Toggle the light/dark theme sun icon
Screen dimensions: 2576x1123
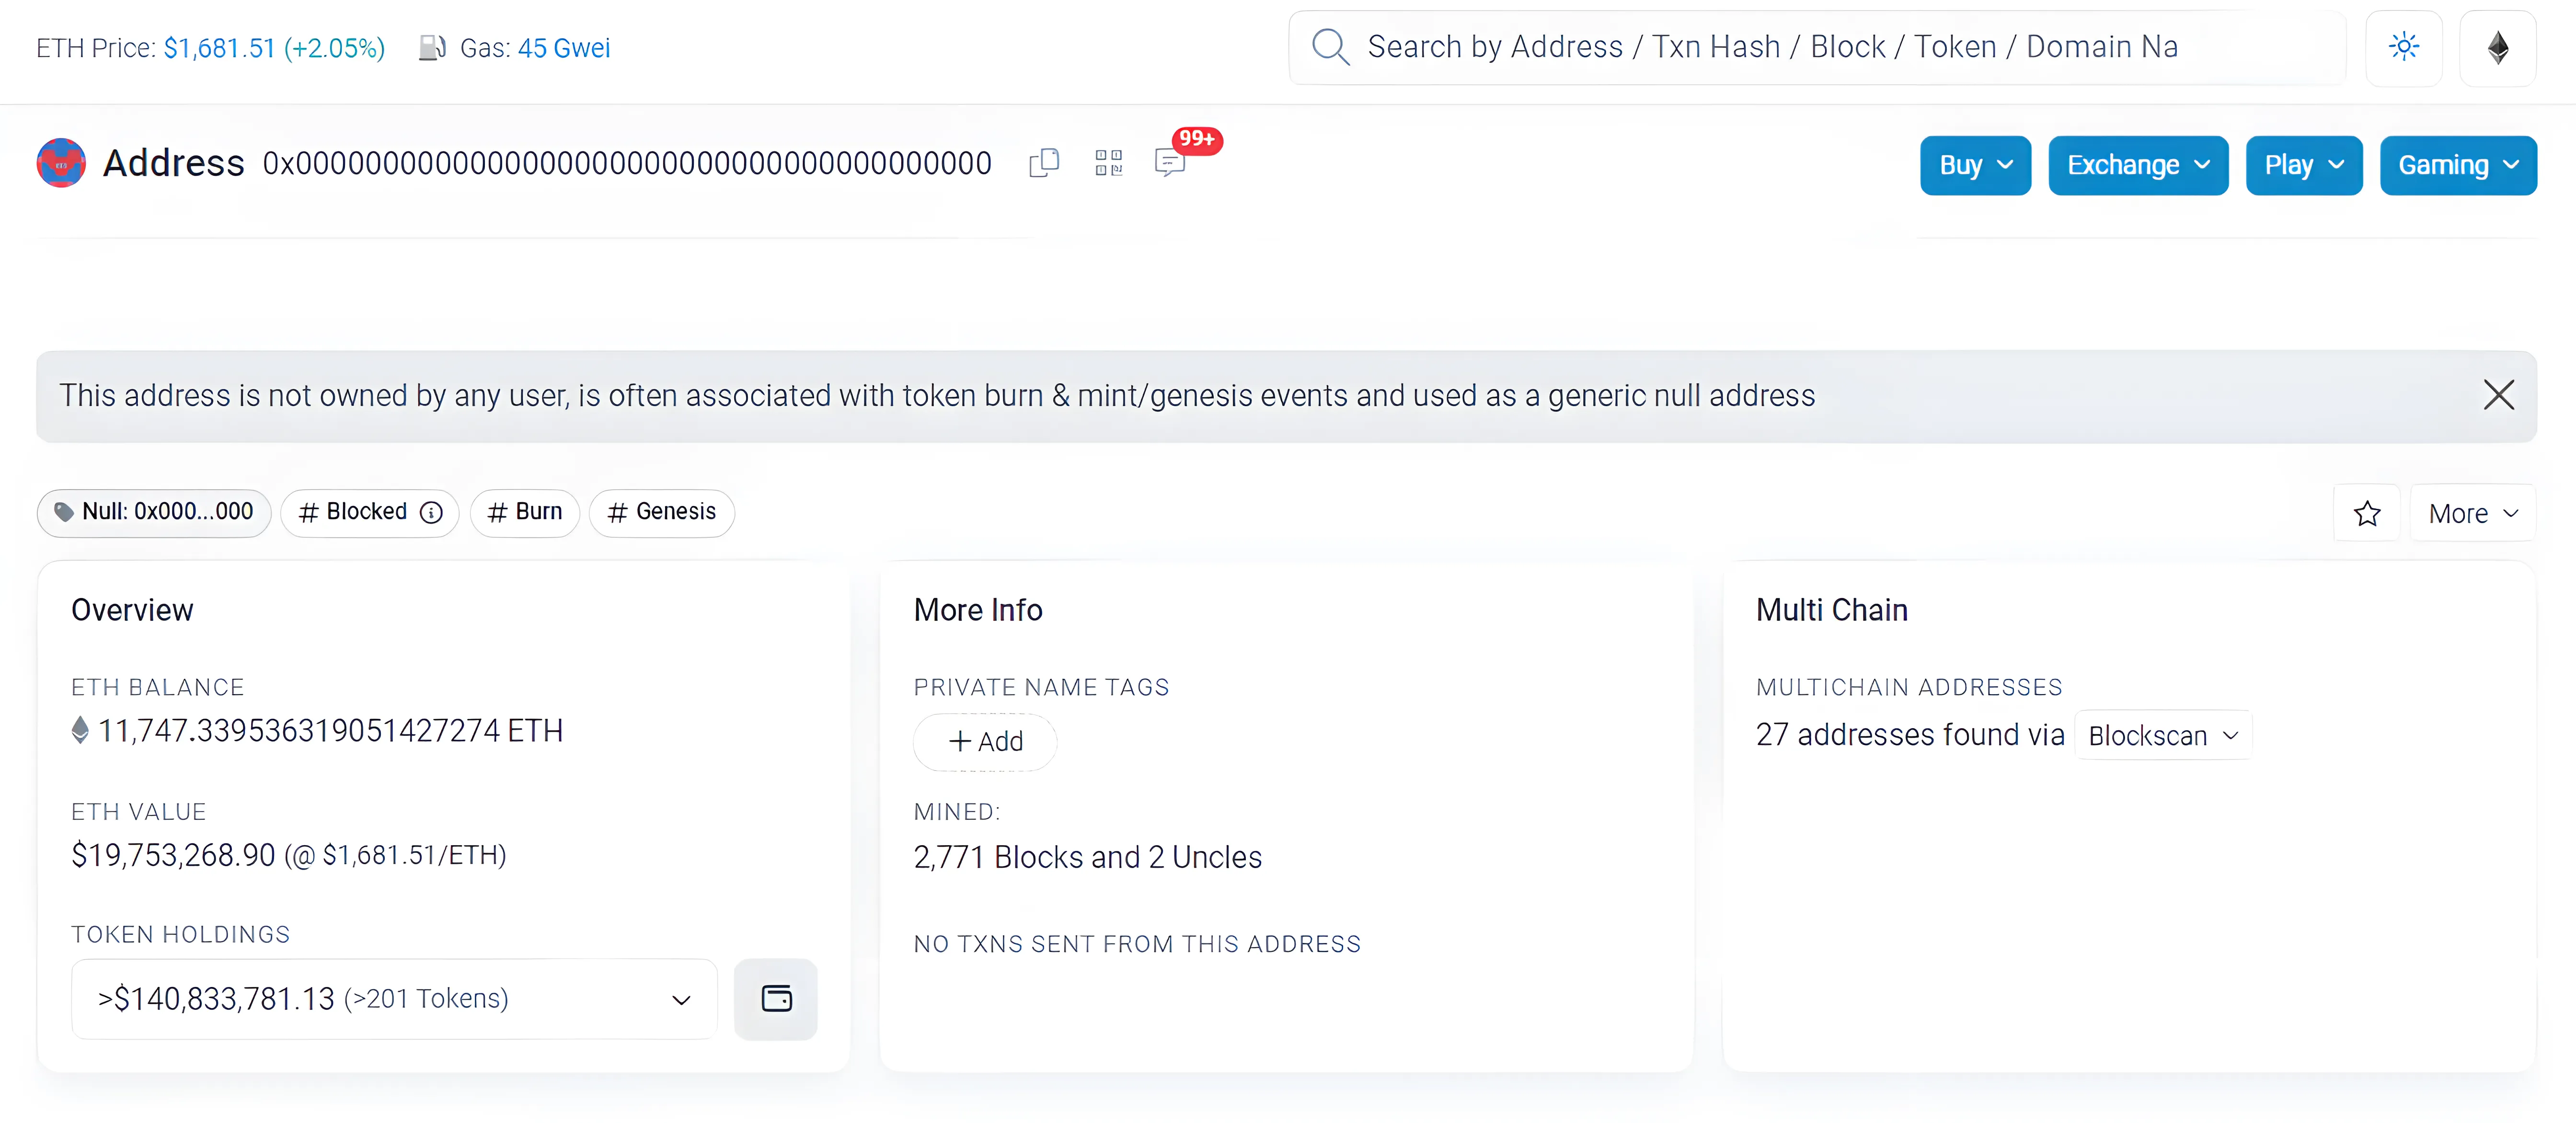pos(2403,47)
